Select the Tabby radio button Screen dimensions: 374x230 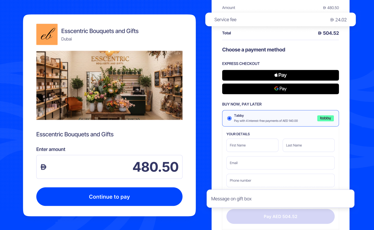click(x=229, y=118)
